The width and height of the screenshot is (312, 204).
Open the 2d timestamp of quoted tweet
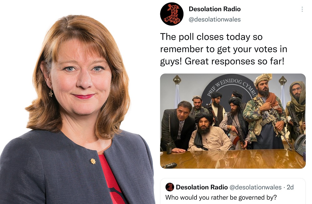(290, 187)
